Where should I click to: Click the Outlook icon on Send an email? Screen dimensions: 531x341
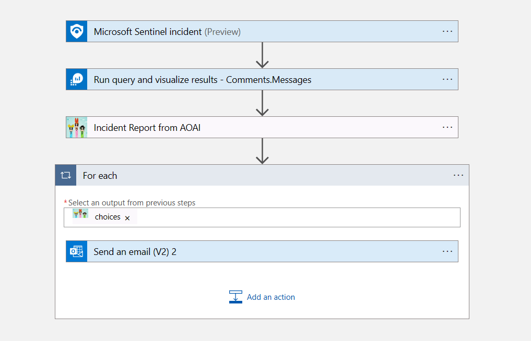pyautogui.click(x=77, y=251)
